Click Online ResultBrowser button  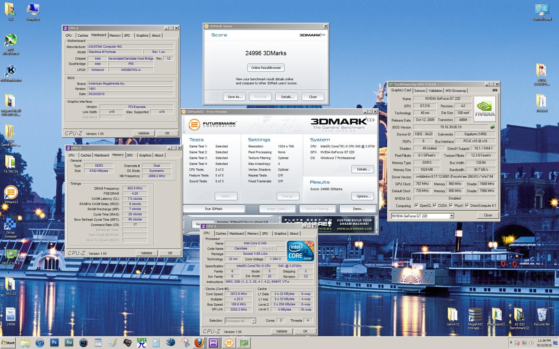tap(266, 68)
